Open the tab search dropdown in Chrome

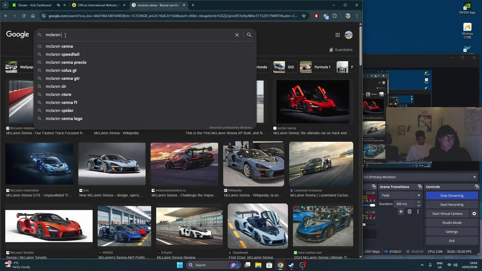(5, 5)
